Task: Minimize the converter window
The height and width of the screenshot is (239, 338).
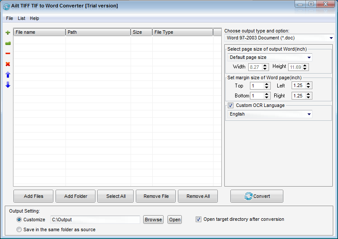Action: (x=300, y=4)
